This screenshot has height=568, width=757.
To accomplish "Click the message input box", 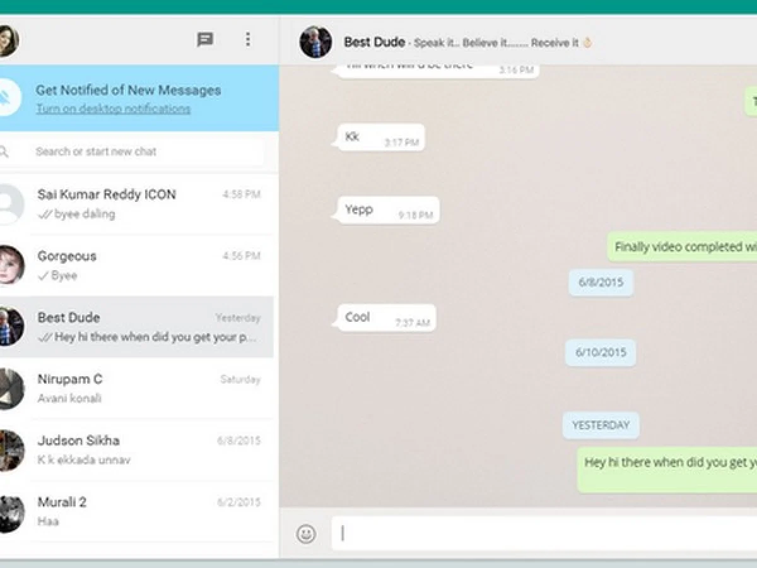I will pyautogui.click(x=544, y=534).
